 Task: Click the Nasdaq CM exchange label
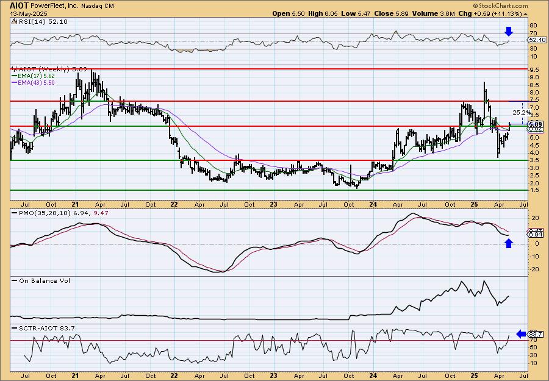tap(98, 6)
